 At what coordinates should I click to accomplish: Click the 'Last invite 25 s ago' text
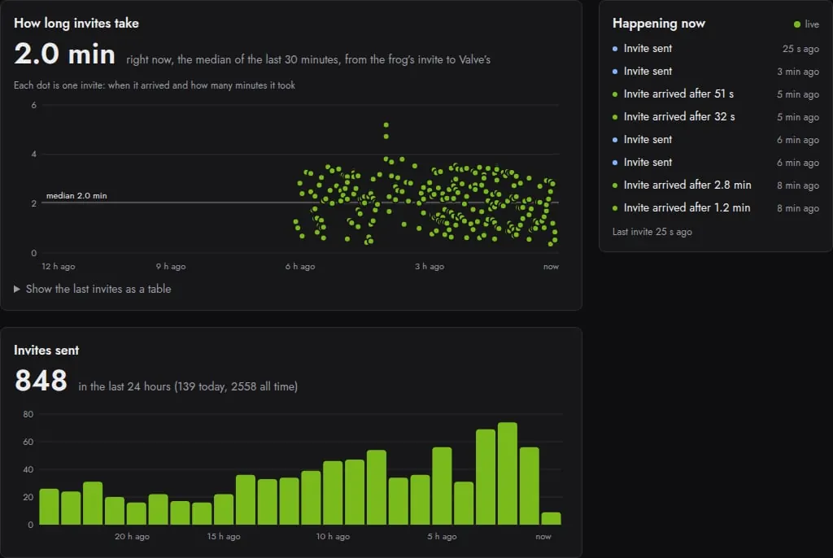tap(652, 232)
